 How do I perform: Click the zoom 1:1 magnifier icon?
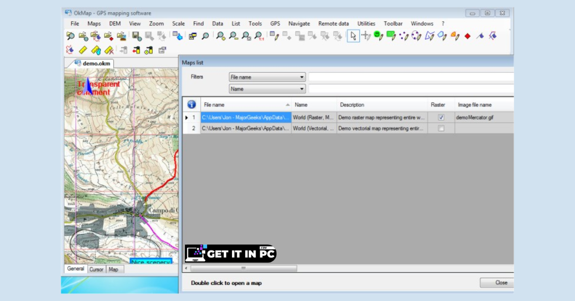(259, 35)
